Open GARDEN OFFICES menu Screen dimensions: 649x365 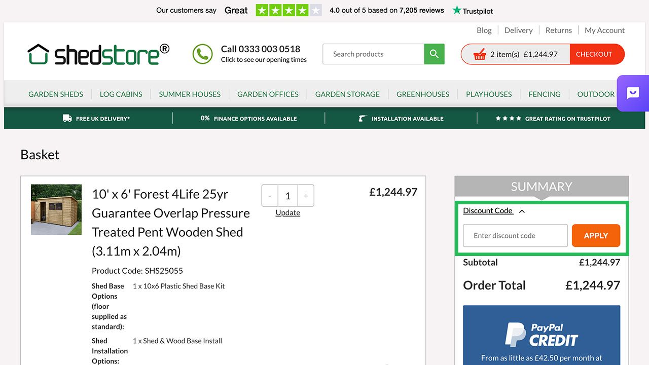[x=268, y=94]
